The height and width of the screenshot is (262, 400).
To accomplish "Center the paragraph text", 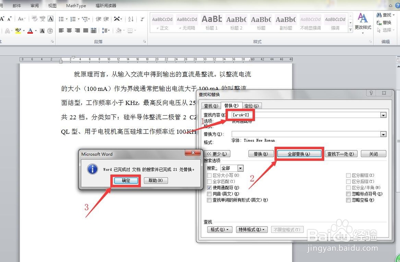I will 69,31.
